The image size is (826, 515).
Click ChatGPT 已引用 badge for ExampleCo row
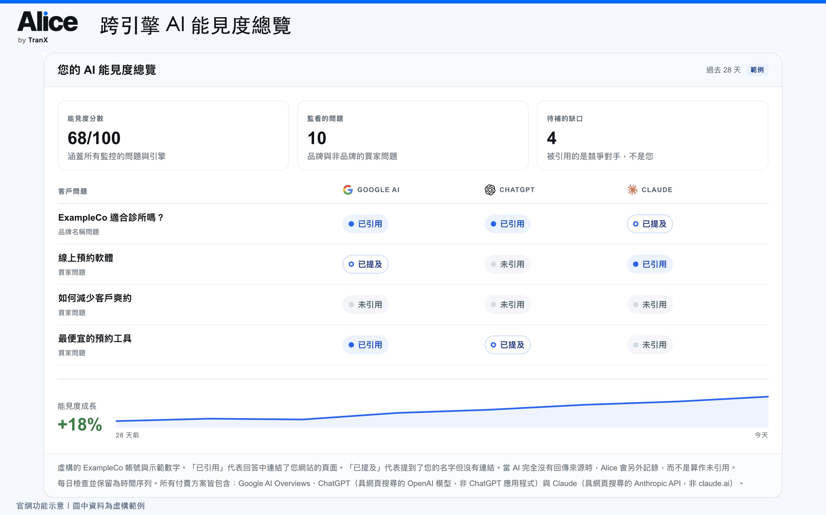(x=508, y=224)
